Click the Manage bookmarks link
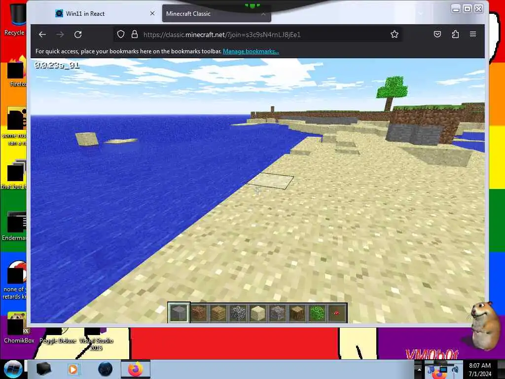The image size is (505, 379). (251, 51)
